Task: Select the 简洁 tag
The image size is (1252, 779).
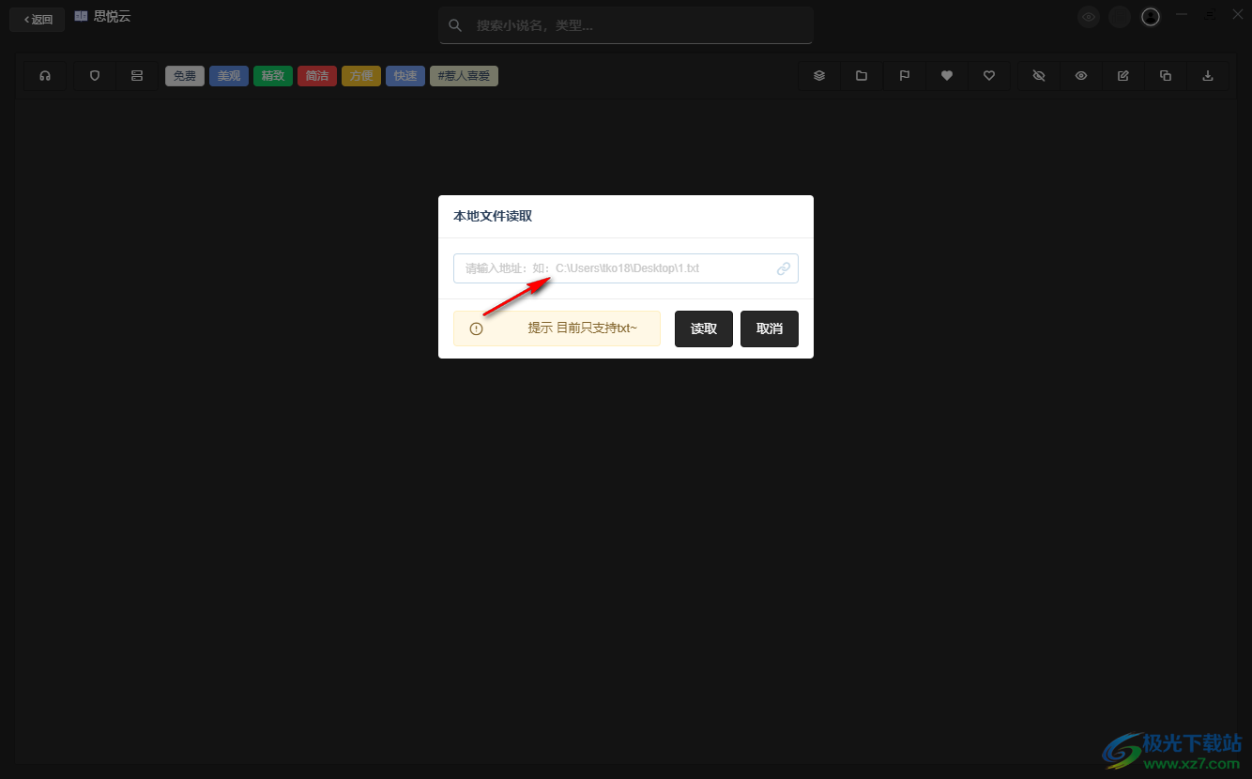Action: 317,76
